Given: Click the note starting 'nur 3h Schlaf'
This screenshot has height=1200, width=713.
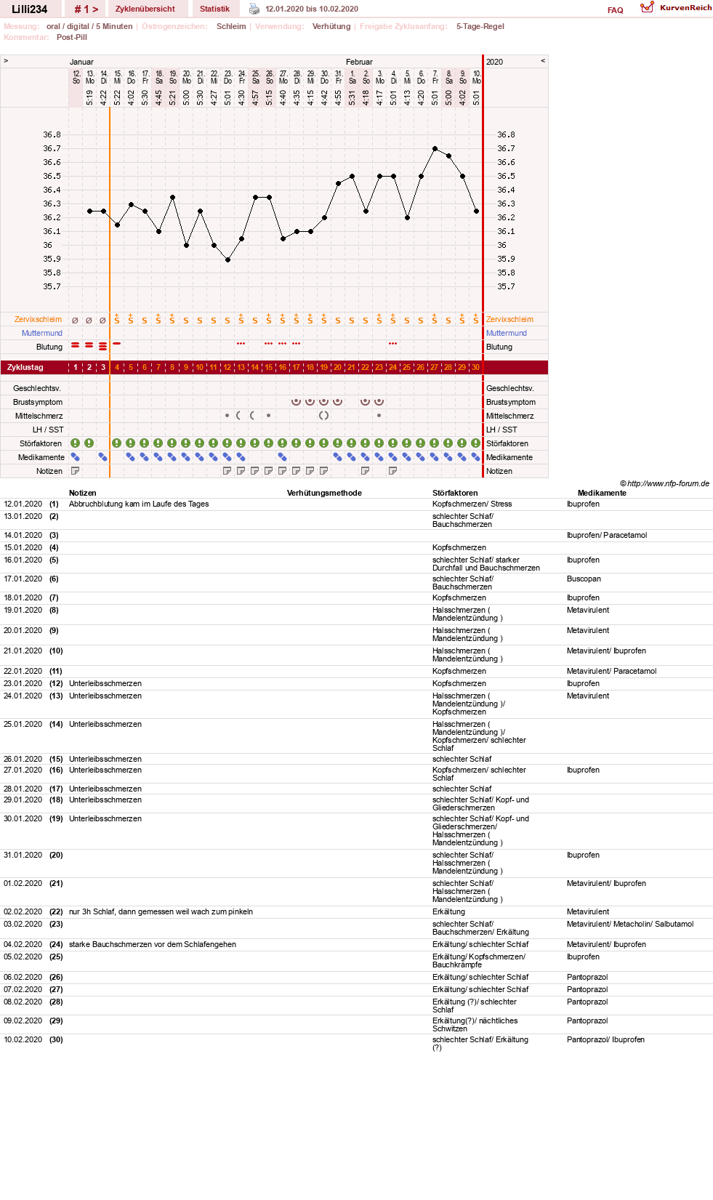Looking at the screenshot, I should 161,911.
